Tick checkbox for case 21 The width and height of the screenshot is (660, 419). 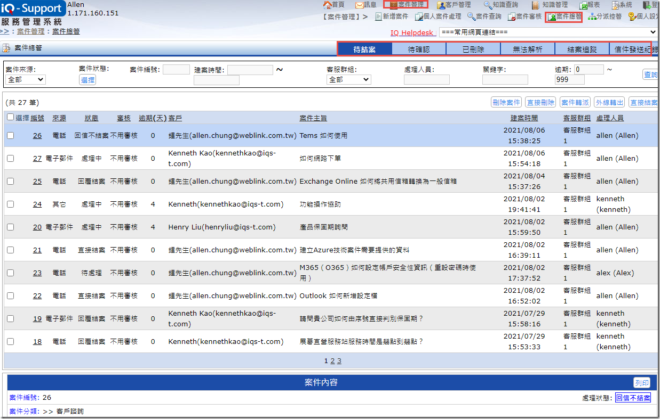10,250
